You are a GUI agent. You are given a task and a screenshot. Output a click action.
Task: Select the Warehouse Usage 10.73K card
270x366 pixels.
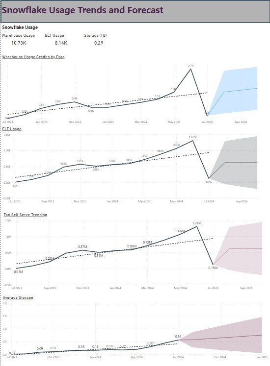coord(19,39)
